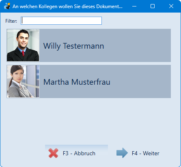The image size is (181, 167).
Task: Minimize the colleague selection dialog
Action: click(134, 6)
